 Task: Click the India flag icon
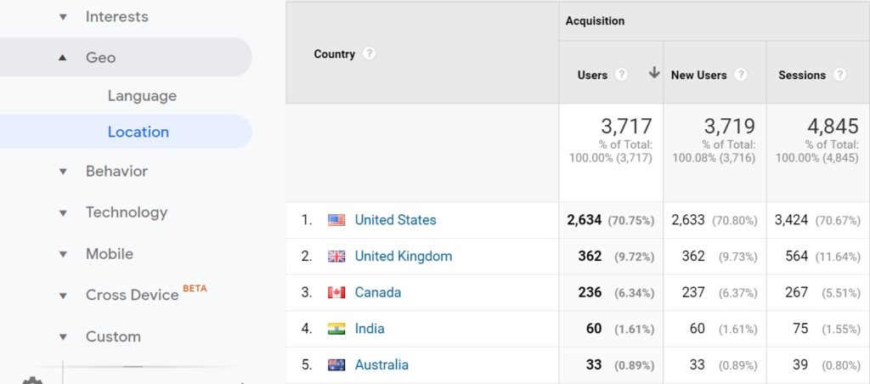(x=336, y=329)
